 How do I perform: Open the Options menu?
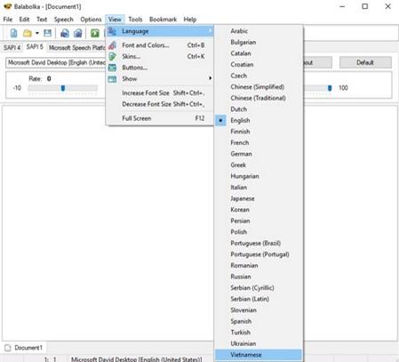pyautogui.click(x=91, y=20)
